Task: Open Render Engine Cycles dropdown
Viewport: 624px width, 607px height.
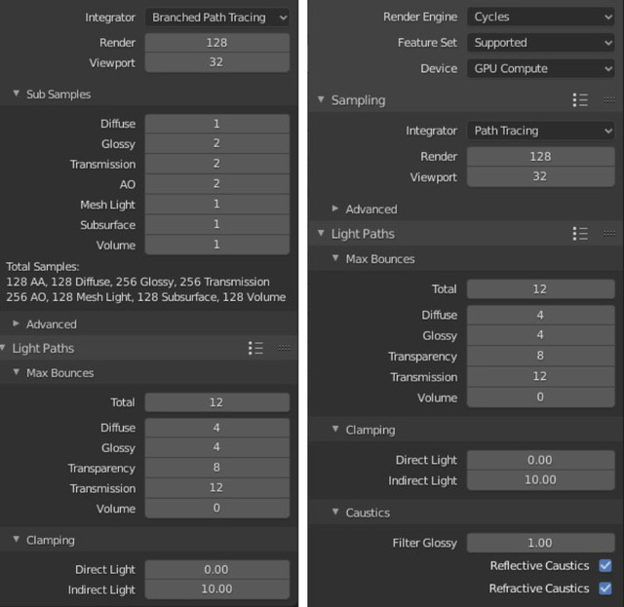Action: tap(540, 17)
